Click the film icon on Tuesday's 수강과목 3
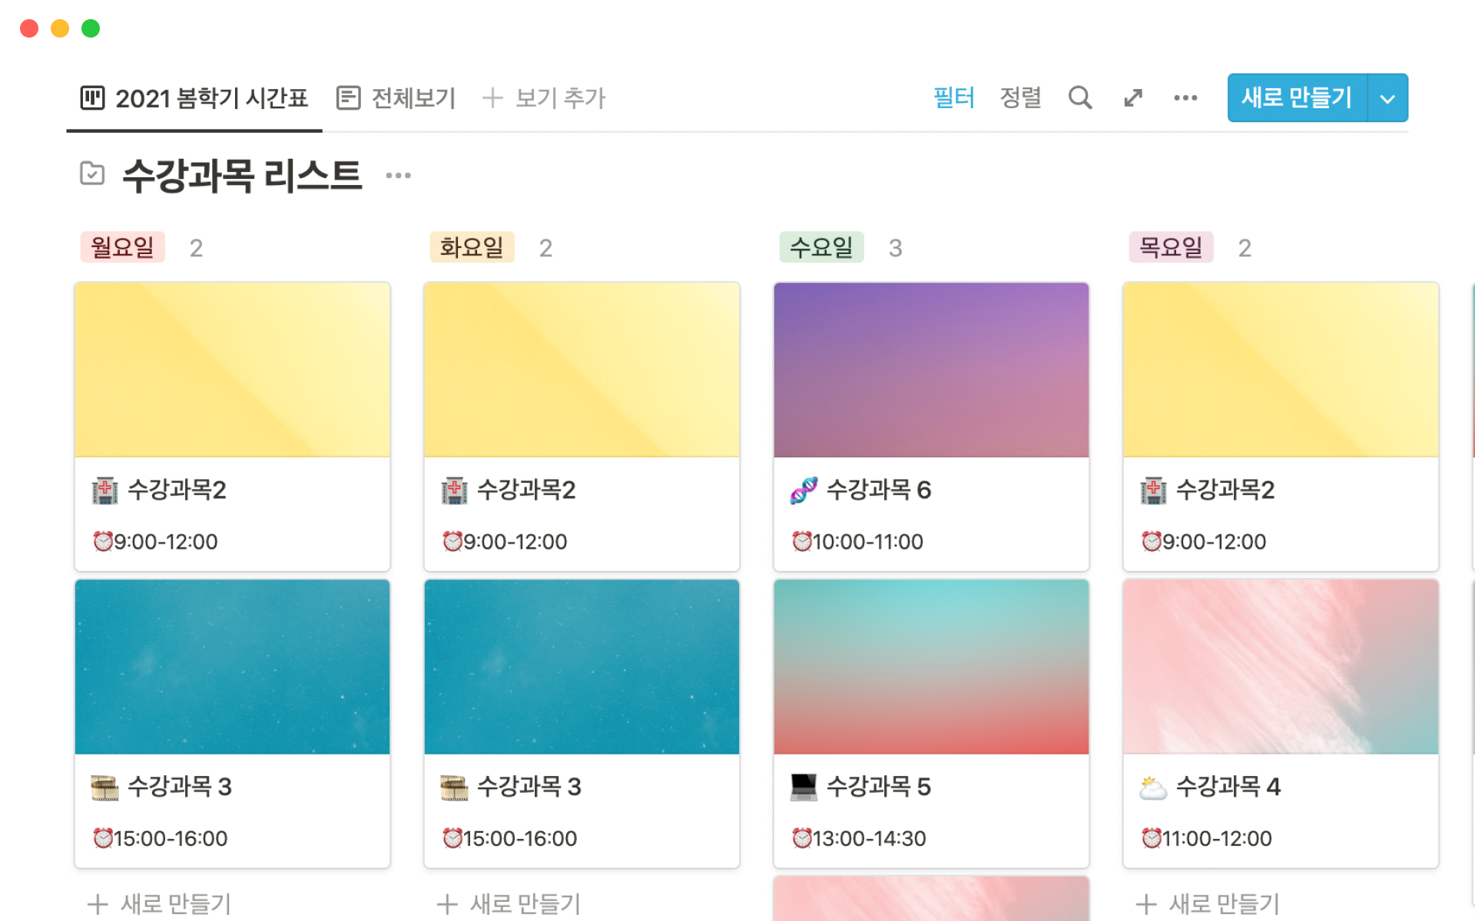Image resolution: width=1475 pixels, height=921 pixels. coord(453,787)
